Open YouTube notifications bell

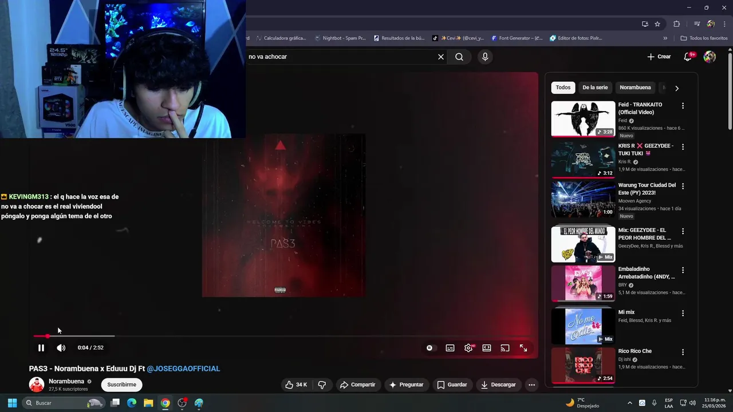point(689,57)
